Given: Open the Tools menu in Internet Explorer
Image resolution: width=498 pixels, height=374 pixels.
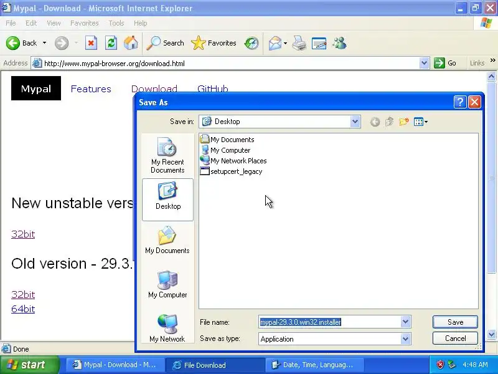Looking at the screenshot, I should click(116, 23).
